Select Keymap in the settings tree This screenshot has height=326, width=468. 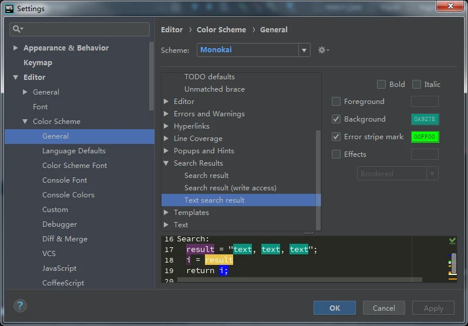coord(38,63)
